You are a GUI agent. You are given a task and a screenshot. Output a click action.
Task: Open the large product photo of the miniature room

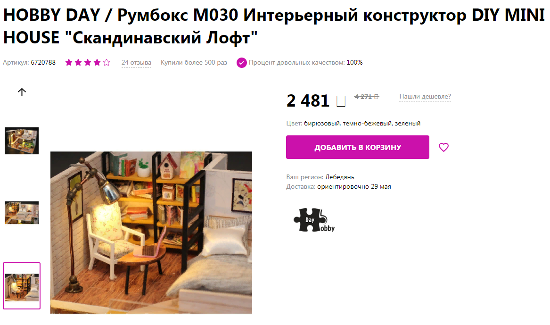[151, 233]
